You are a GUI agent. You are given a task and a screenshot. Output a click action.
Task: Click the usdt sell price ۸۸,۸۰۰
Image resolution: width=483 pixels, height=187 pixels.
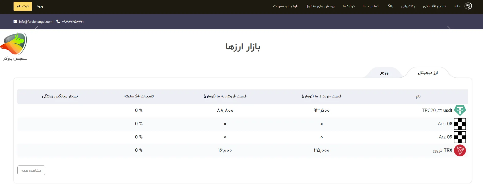tap(225, 111)
